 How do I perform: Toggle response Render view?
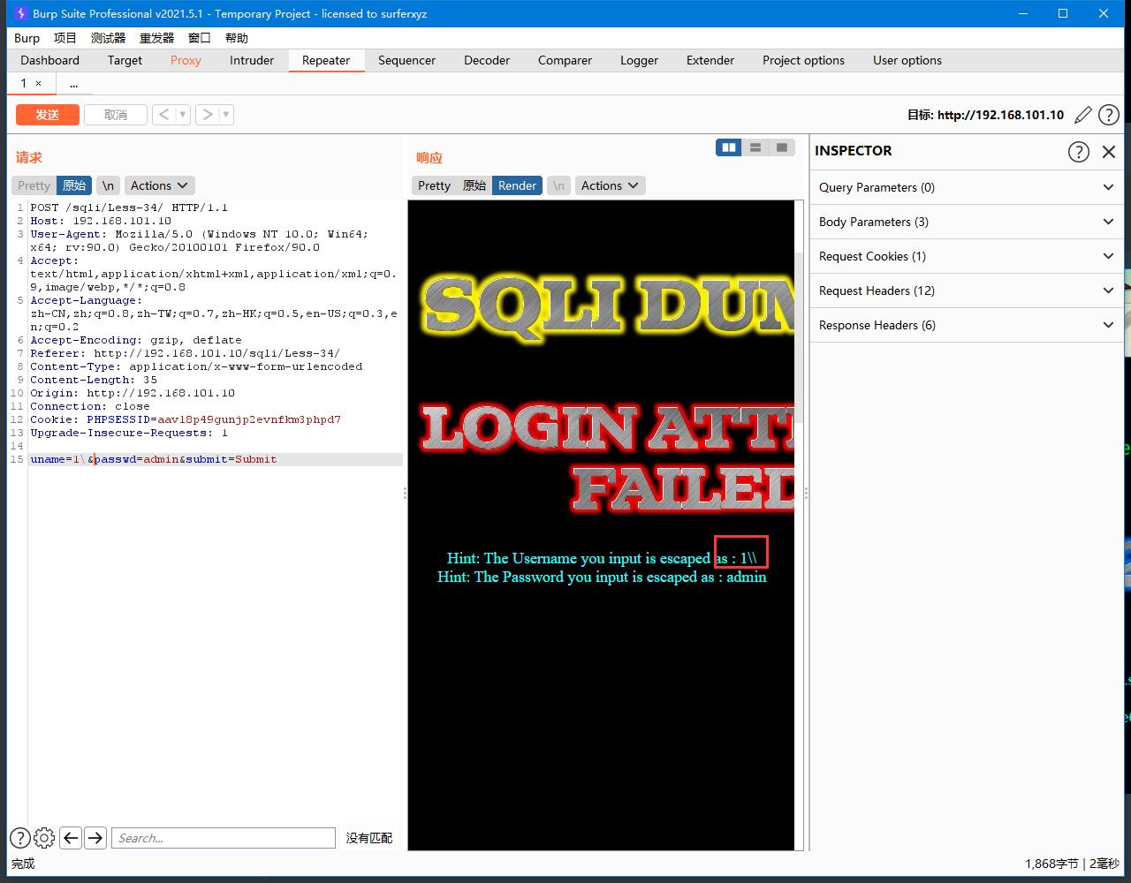pyautogui.click(x=517, y=185)
